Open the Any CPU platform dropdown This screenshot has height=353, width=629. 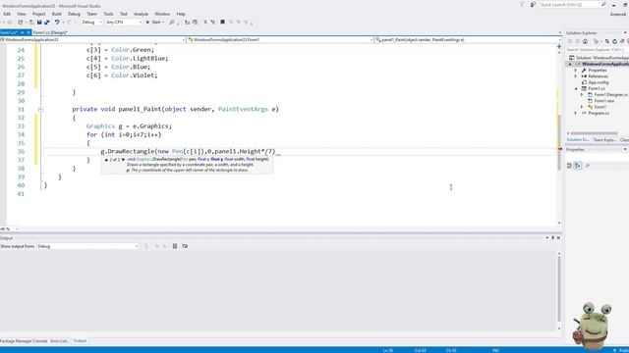tap(124, 23)
